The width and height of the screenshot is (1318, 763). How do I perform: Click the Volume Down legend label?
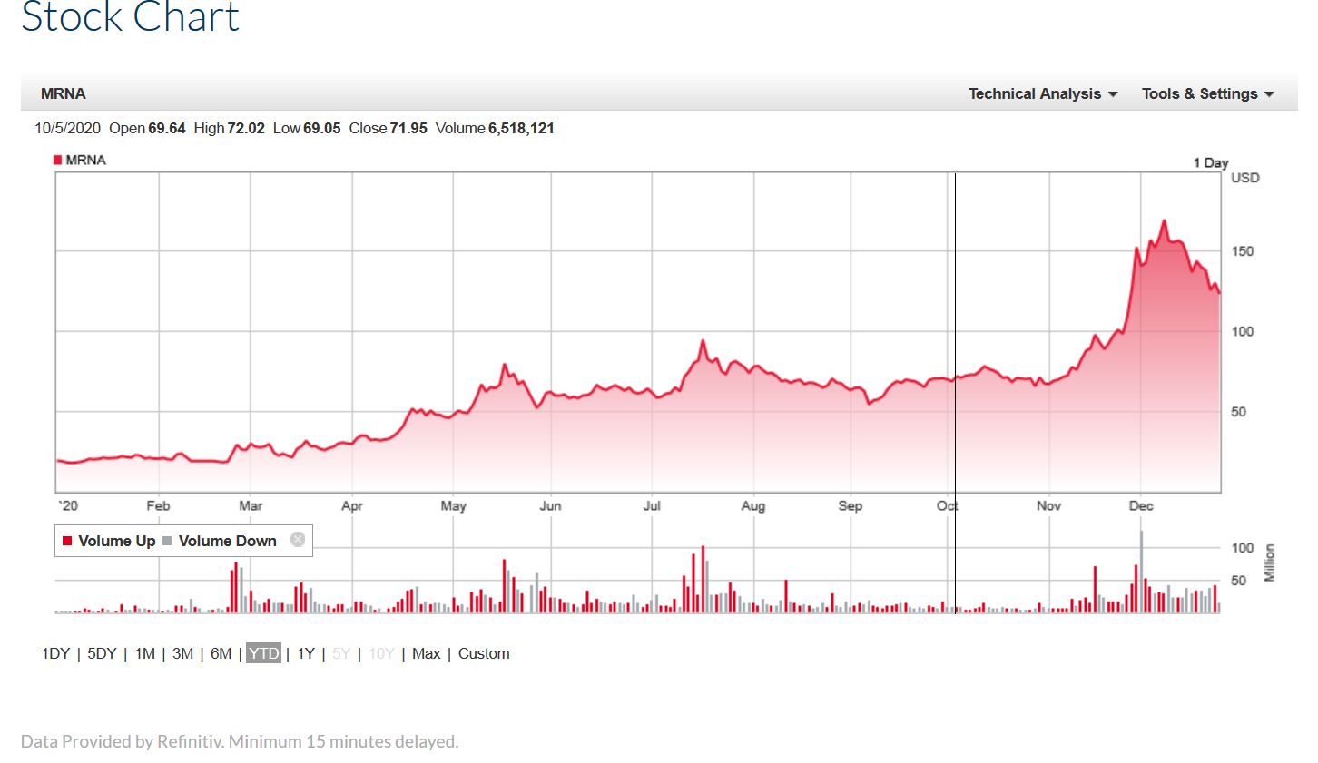tap(227, 541)
